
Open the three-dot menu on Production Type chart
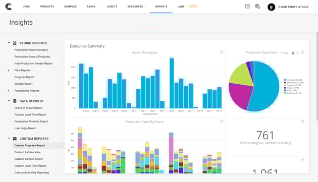click(x=297, y=53)
